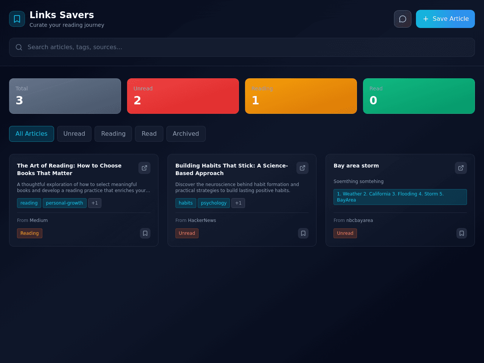The width and height of the screenshot is (484, 363).
Task: Click the 'A thoughtful exploration' description text
Action: coord(84,188)
